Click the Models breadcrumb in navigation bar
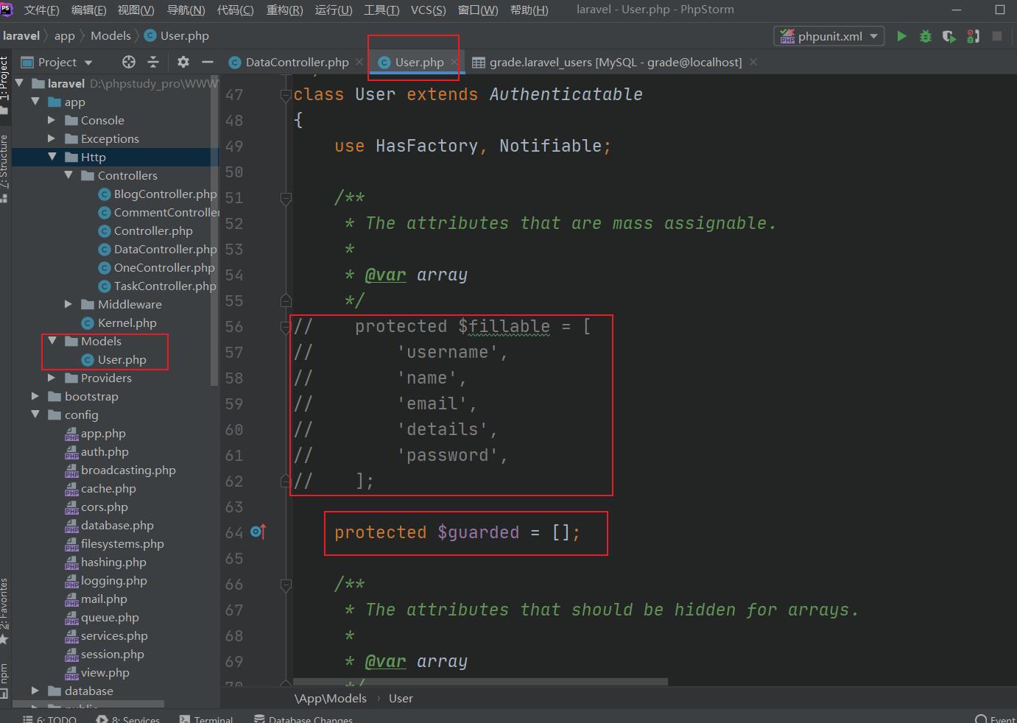 coord(110,35)
